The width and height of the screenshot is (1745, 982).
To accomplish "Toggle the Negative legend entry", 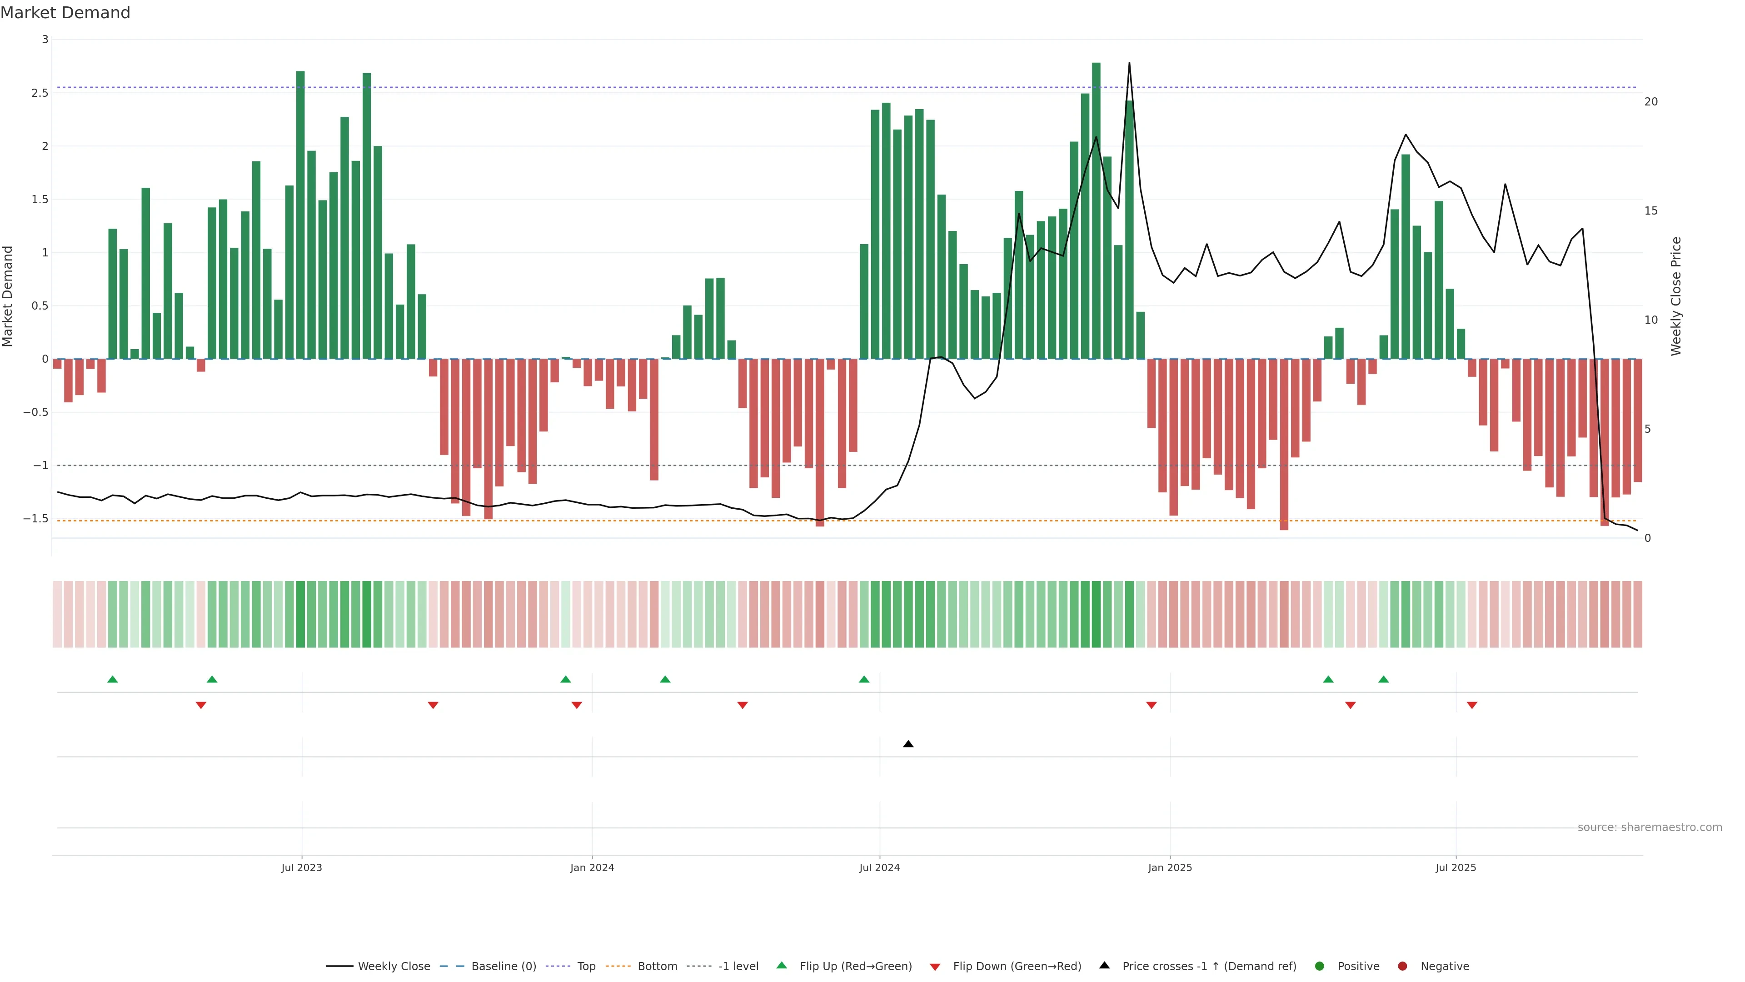I will 1444,967.
